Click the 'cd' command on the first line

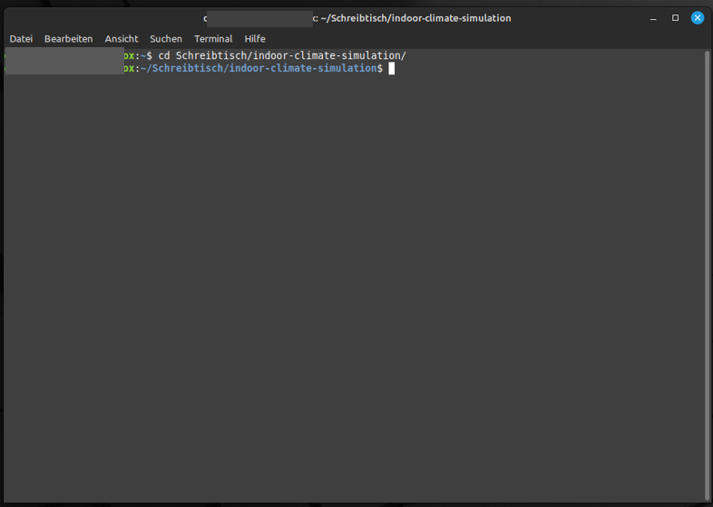[x=164, y=56]
